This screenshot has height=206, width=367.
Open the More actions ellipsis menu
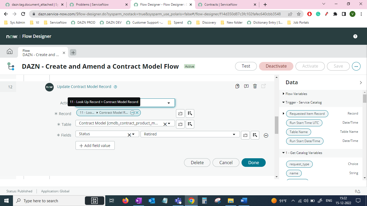pyautogui.click(x=356, y=66)
